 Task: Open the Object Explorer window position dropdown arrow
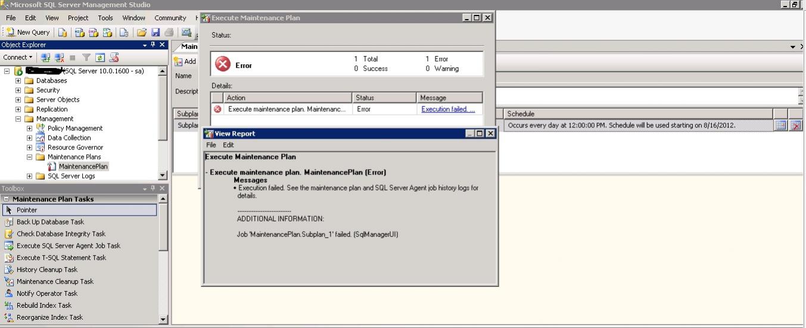click(145, 45)
